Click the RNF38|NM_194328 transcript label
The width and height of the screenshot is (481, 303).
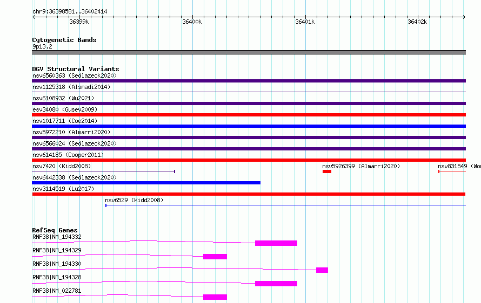57,277
